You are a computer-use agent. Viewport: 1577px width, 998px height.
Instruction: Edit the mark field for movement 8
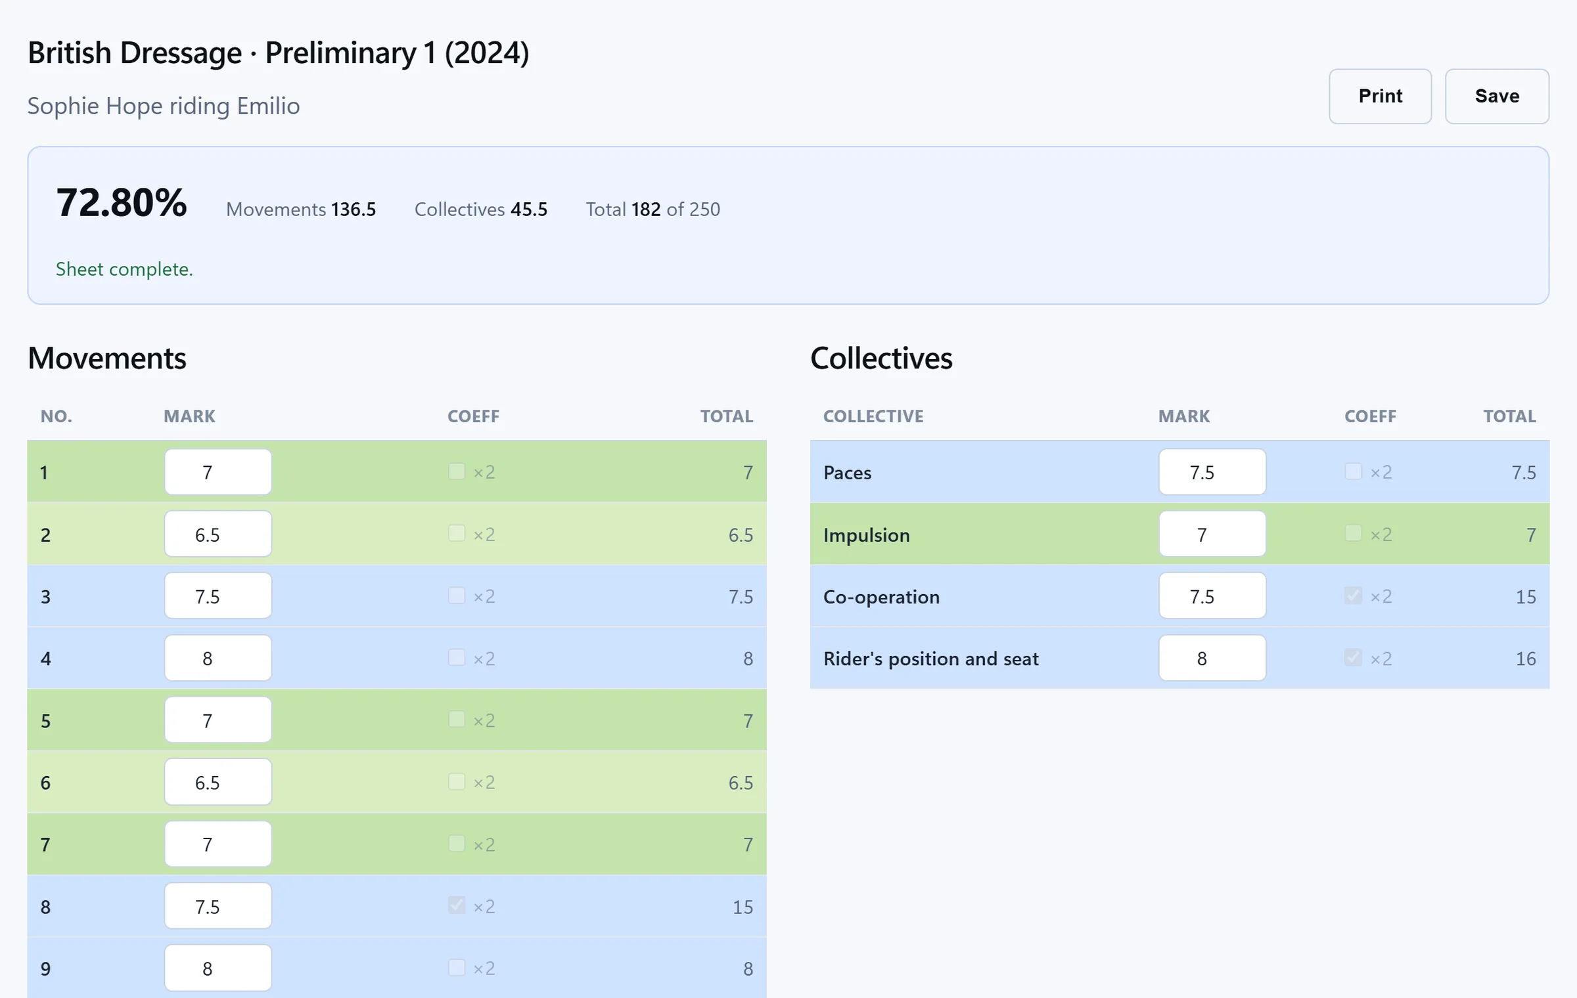point(218,906)
